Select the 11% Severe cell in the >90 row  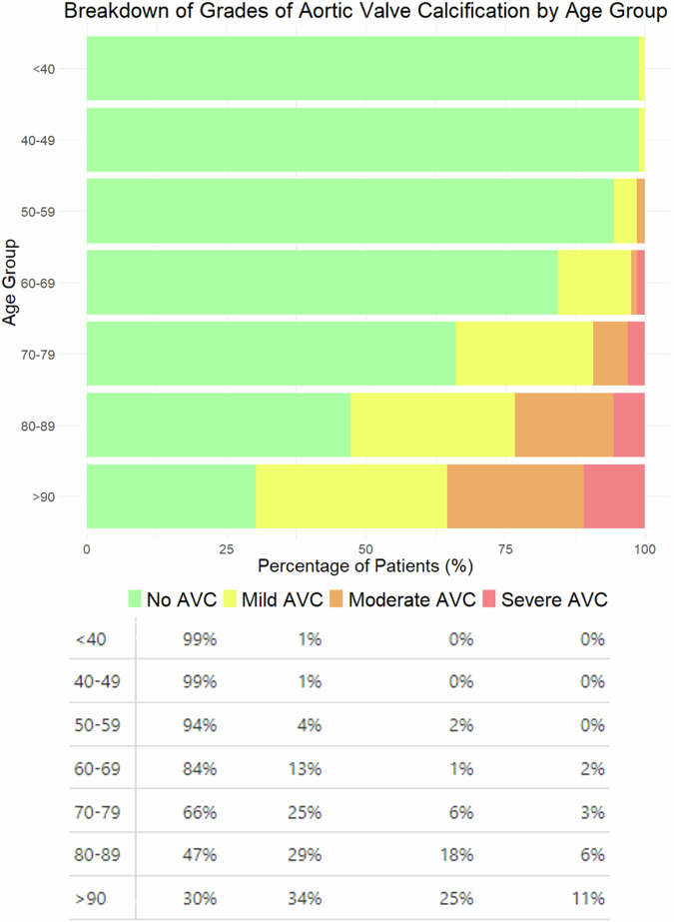tap(590, 898)
